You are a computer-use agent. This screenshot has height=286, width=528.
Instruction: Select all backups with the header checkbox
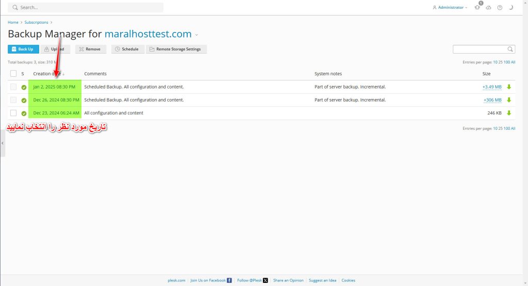(13, 73)
